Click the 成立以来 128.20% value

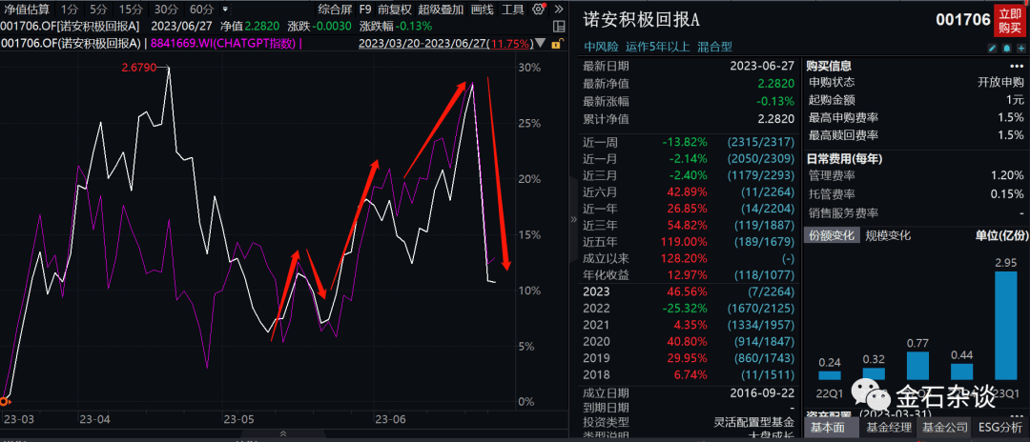pos(686,258)
